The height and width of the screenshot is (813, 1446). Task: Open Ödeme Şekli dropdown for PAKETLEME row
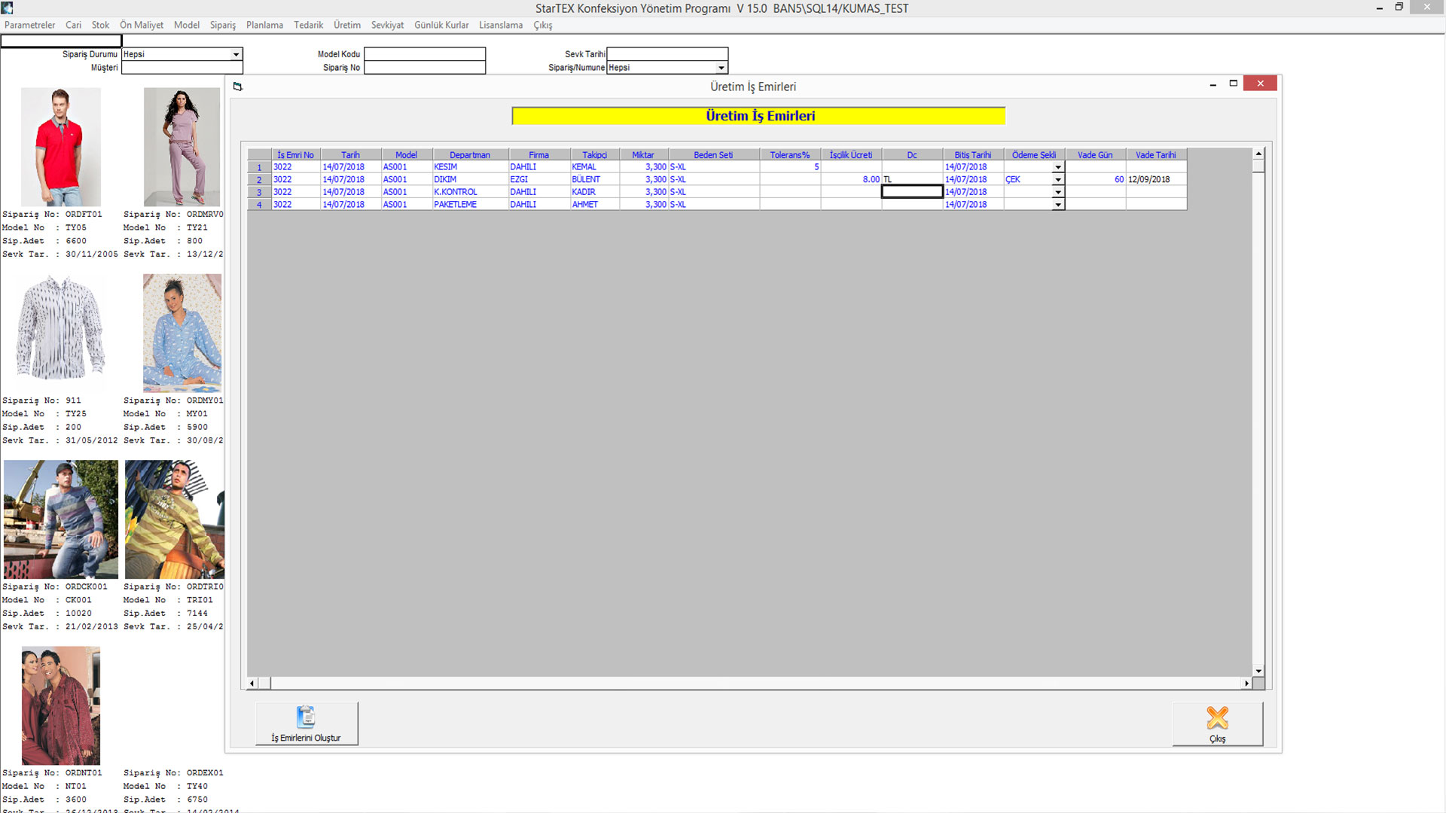pos(1058,205)
